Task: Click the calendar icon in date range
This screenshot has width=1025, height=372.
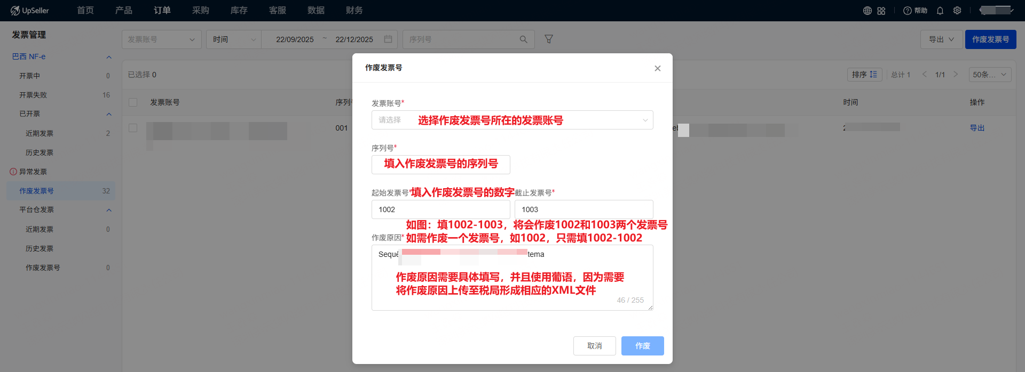Action: tap(388, 39)
